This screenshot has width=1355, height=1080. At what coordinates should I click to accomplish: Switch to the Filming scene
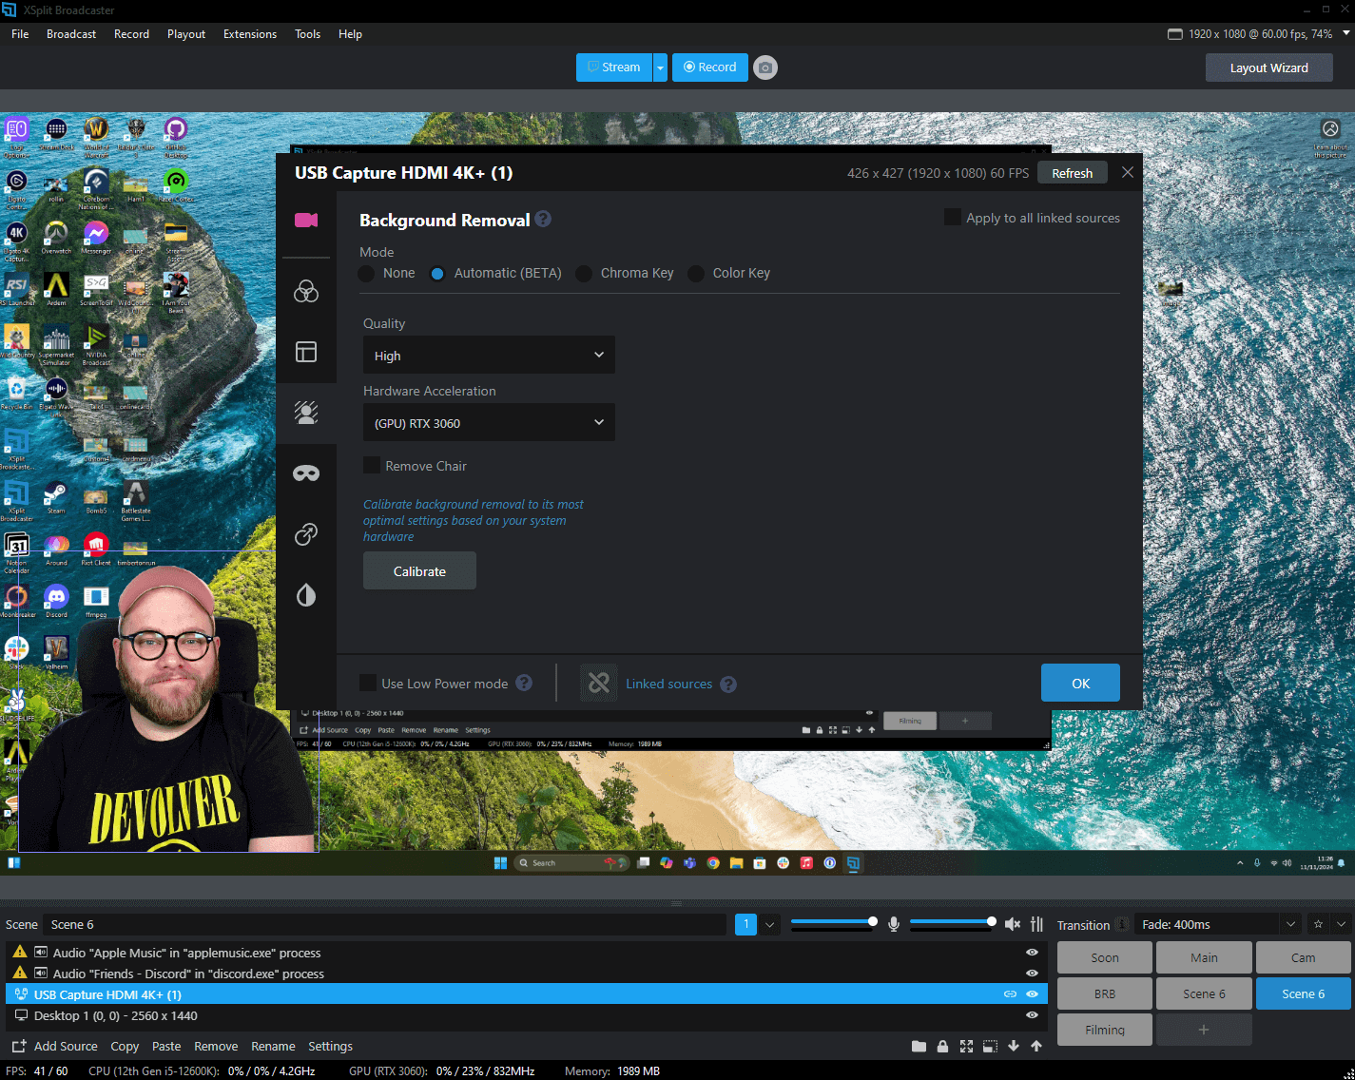pos(1105,1030)
